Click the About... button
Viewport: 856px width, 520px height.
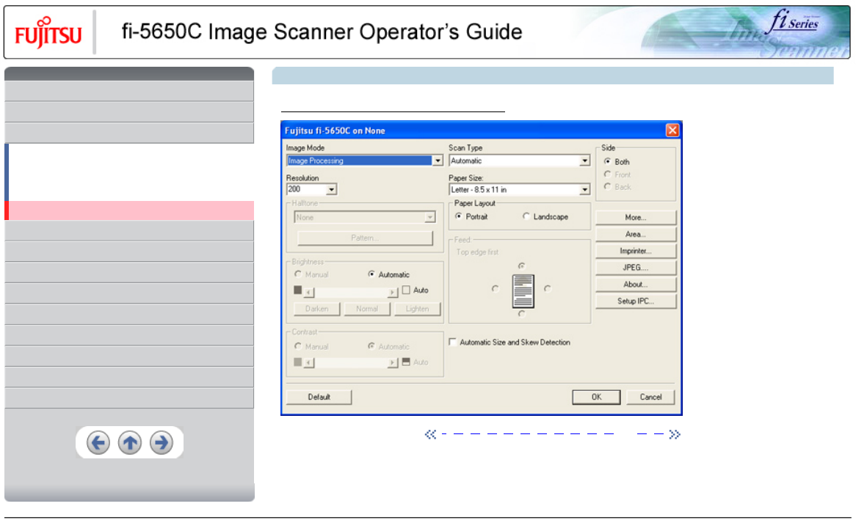coord(636,285)
